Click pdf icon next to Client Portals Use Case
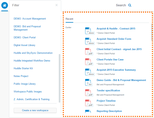Image resolution: width=154 pixels, height=118 pixels. click(89, 62)
